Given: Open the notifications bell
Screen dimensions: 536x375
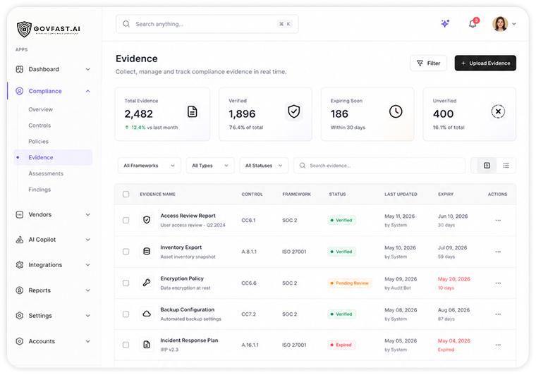Looking at the screenshot, I should pyautogui.click(x=473, y=23).
